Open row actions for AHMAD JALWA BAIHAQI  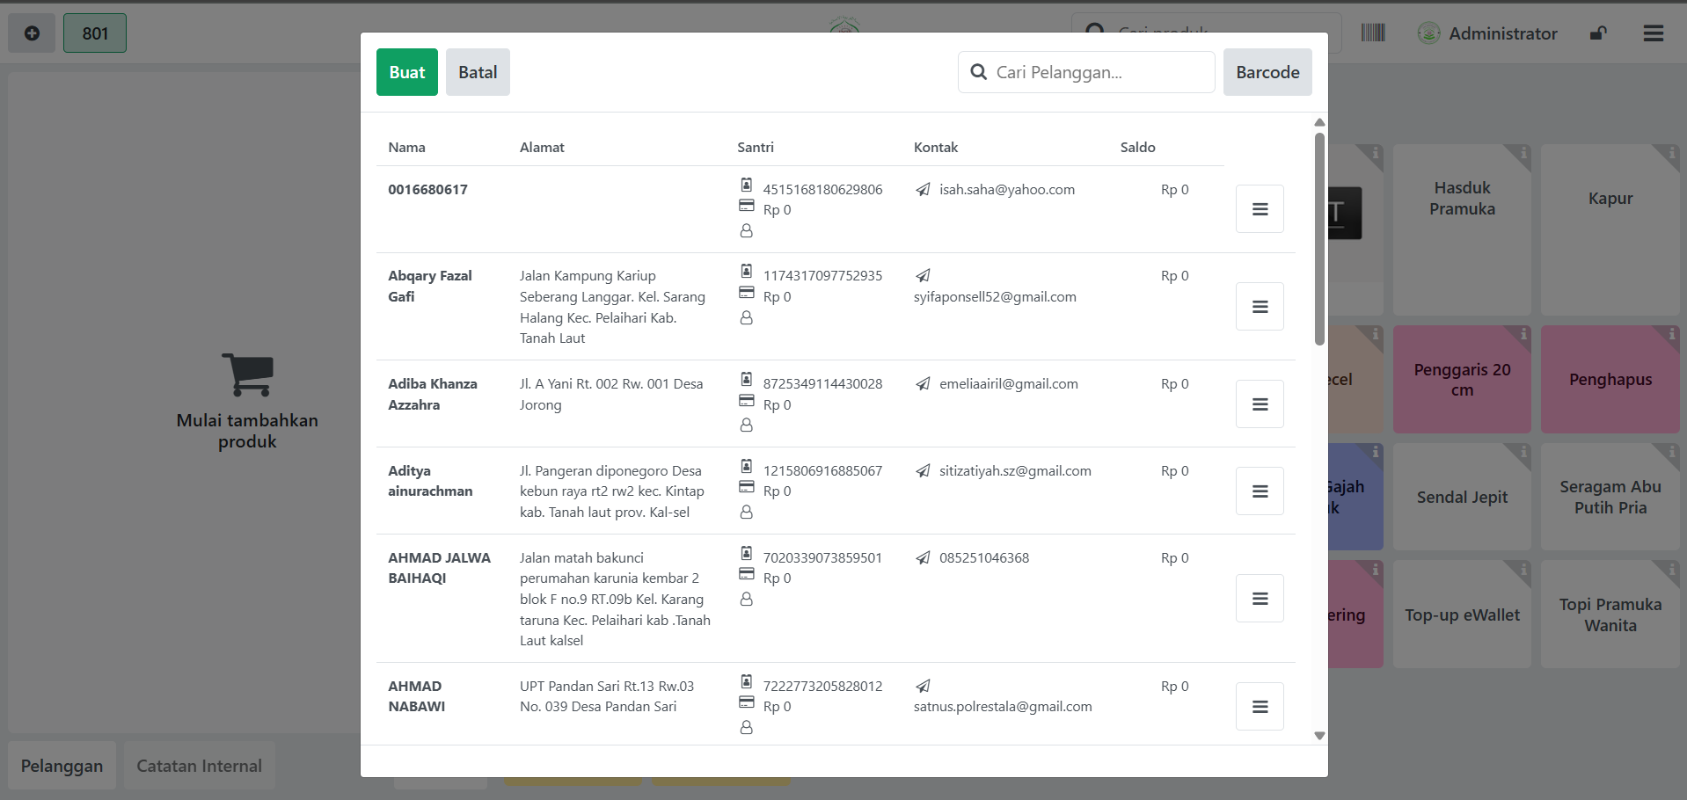pos(1260,599)
